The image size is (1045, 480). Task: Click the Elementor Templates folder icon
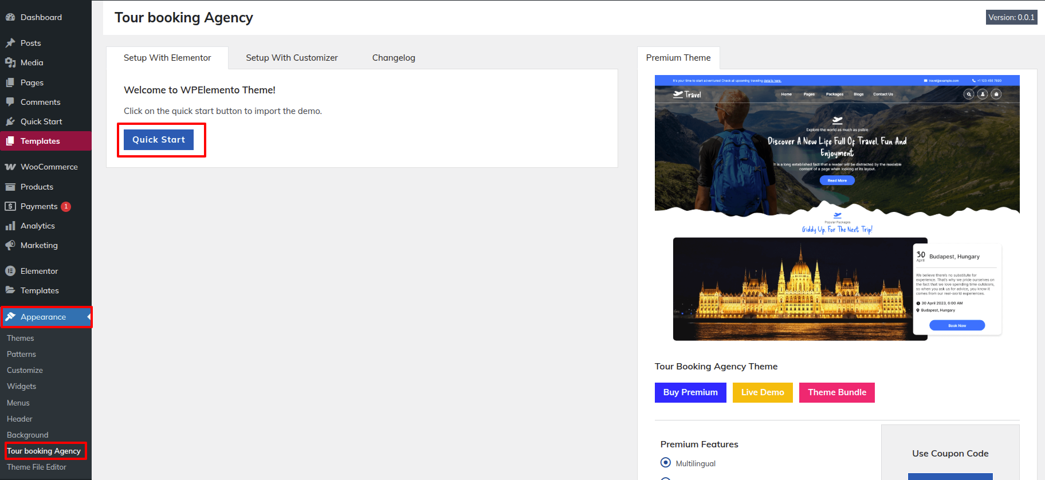click(10, 290)
